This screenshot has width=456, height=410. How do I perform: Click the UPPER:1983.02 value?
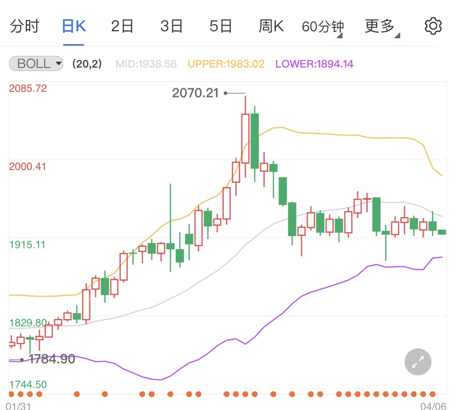(226, 64)
